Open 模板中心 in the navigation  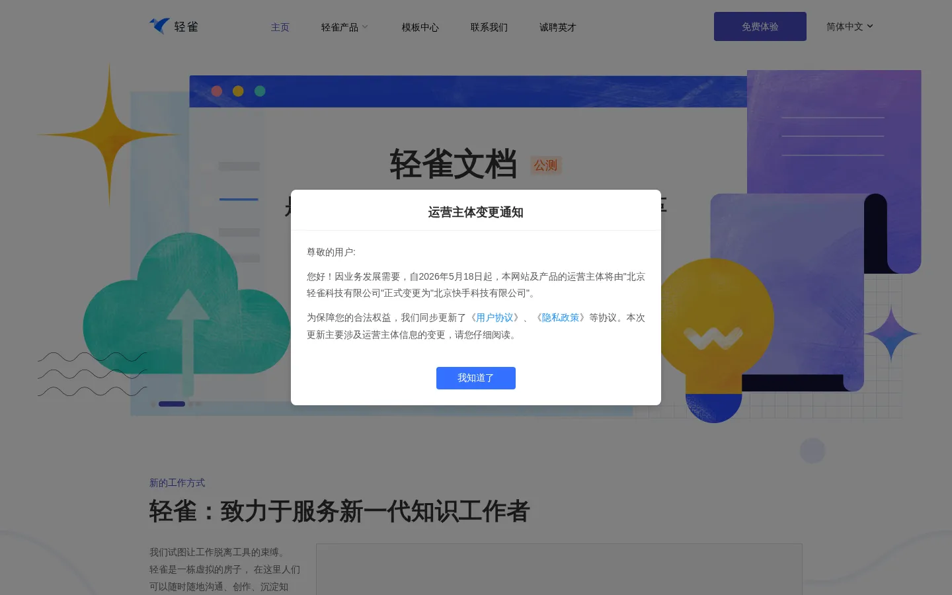pyautogui.click(x=420, y=27)
